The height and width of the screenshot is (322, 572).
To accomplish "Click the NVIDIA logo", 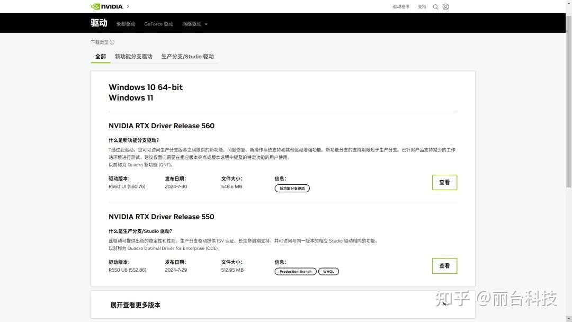I will 107,6.
